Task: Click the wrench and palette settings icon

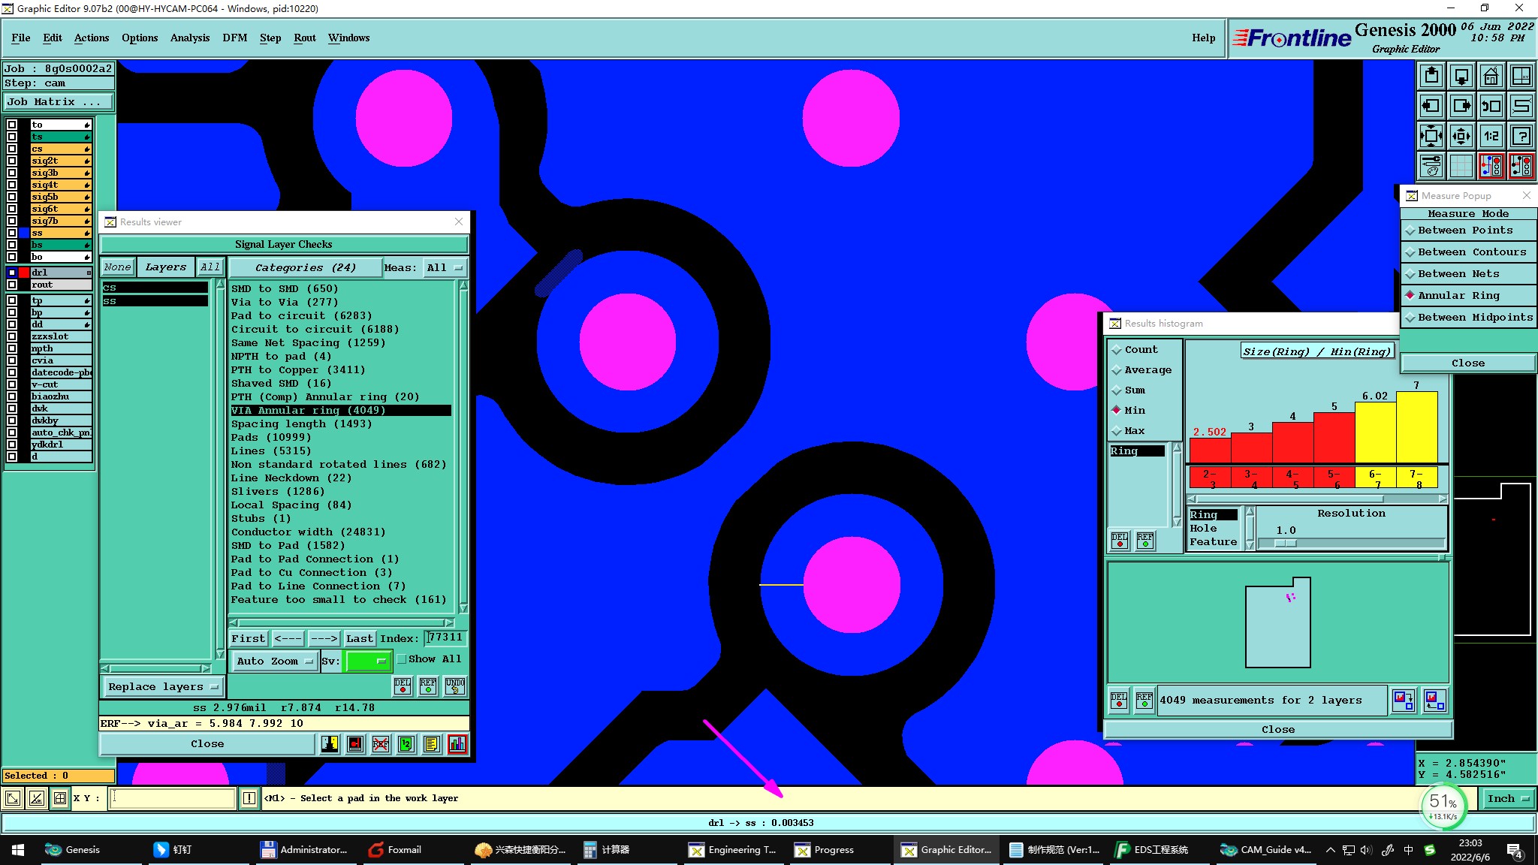Action: 1431,165
